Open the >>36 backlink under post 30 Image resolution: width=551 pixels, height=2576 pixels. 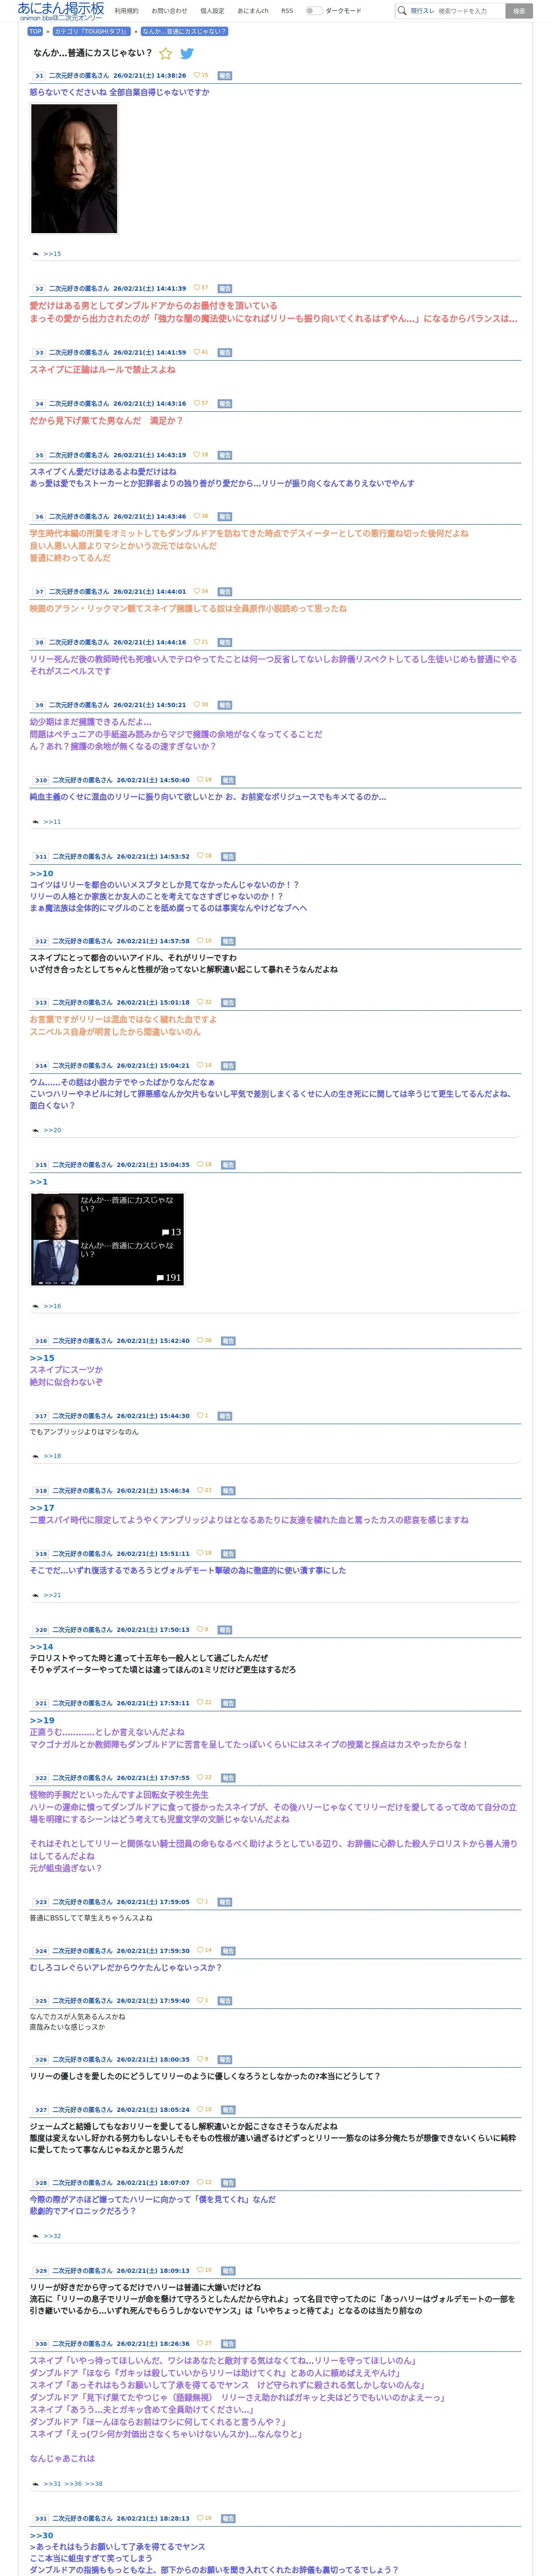click(x=73, y=2484)
